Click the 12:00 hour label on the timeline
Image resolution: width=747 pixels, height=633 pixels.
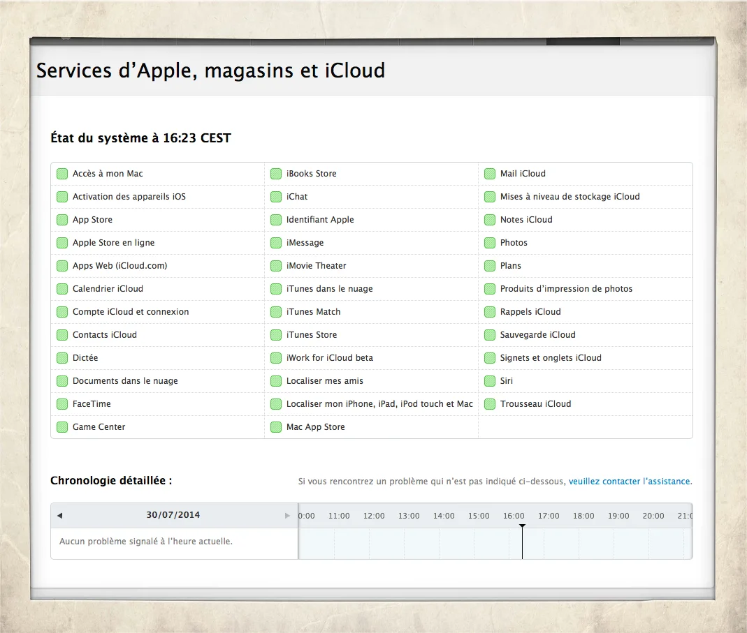click(x=374, y=516)
